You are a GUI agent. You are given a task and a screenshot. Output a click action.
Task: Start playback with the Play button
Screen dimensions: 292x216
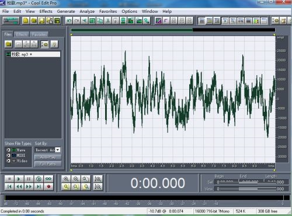coord(19,179)
